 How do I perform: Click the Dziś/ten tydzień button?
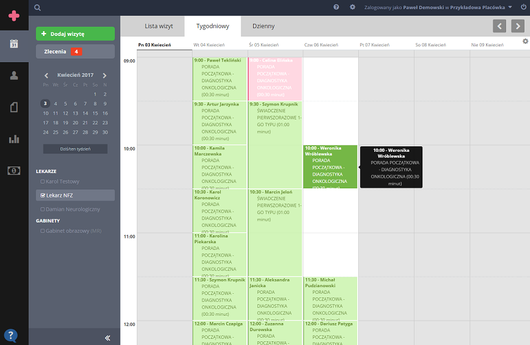75,149
